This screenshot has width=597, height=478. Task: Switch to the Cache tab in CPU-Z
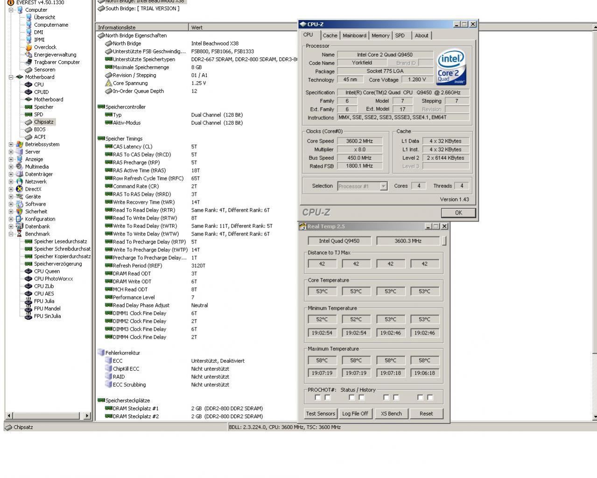(330, 36)
